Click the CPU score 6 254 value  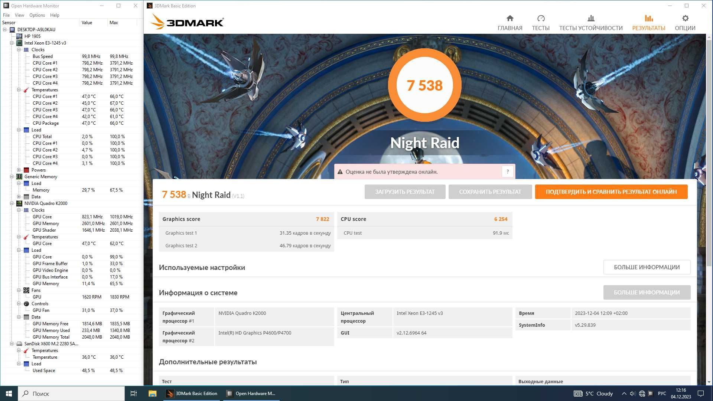pos(501,219)
